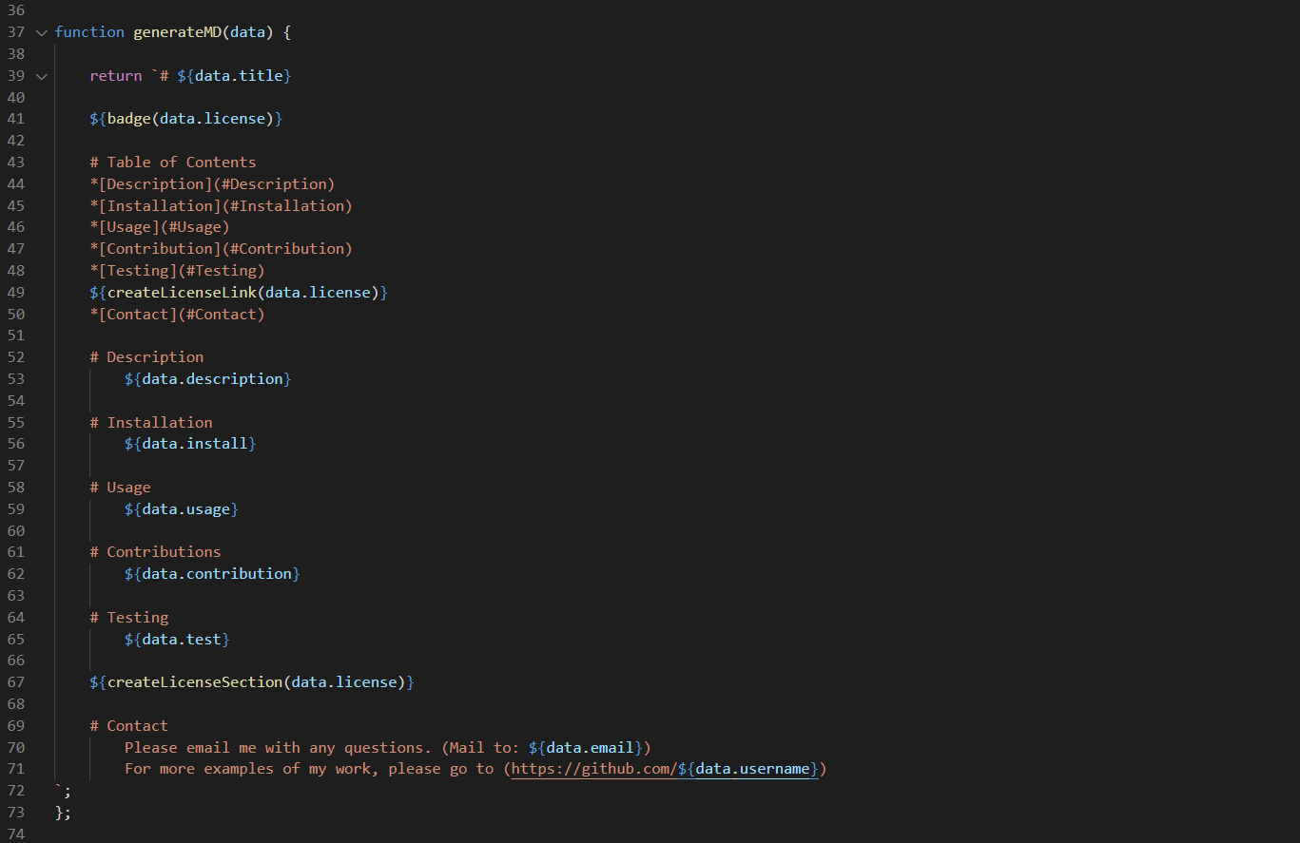This screenshot has width=1300, height=843.
Task: Click 'For more examples of my work' text
Action: tap(247, 769)
